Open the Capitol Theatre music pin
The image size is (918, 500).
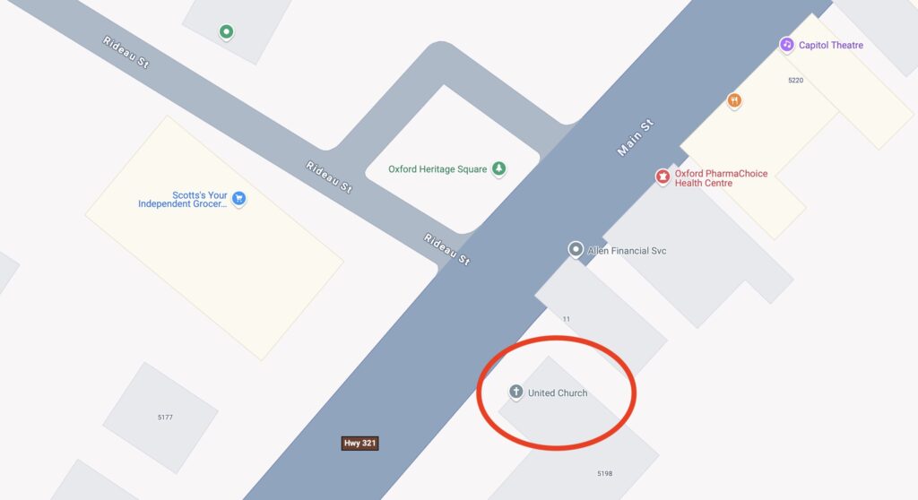[787, 45]
